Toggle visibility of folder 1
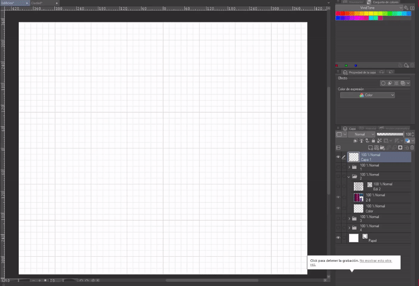 [x=338, y=167]
